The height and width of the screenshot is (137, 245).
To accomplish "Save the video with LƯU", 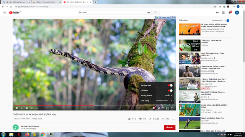I will tap(165, 119).
